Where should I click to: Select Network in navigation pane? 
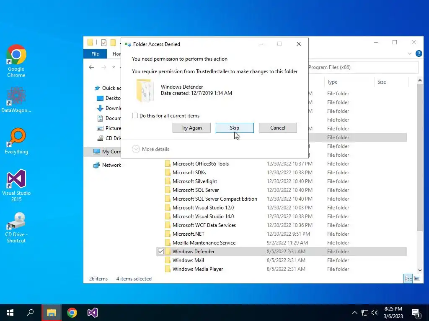click(107, 165)
